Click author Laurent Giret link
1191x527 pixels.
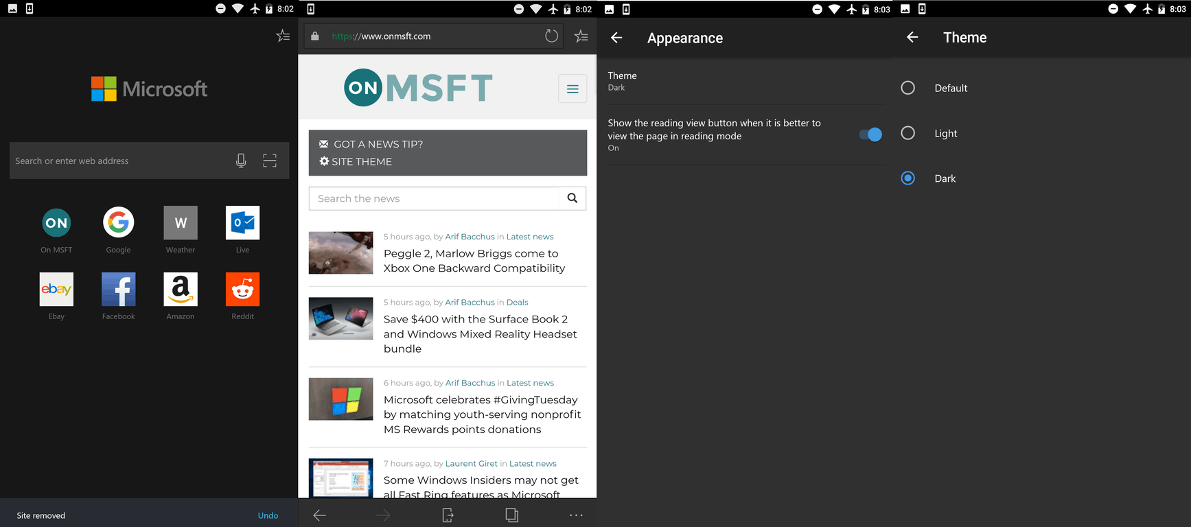(472, 464)
